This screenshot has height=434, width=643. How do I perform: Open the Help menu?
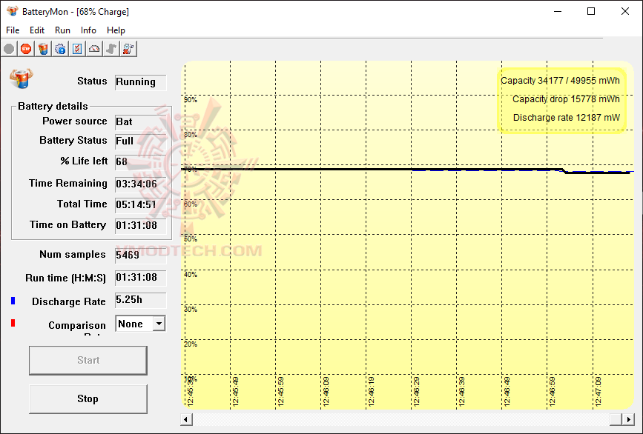(x=116, y=30)
